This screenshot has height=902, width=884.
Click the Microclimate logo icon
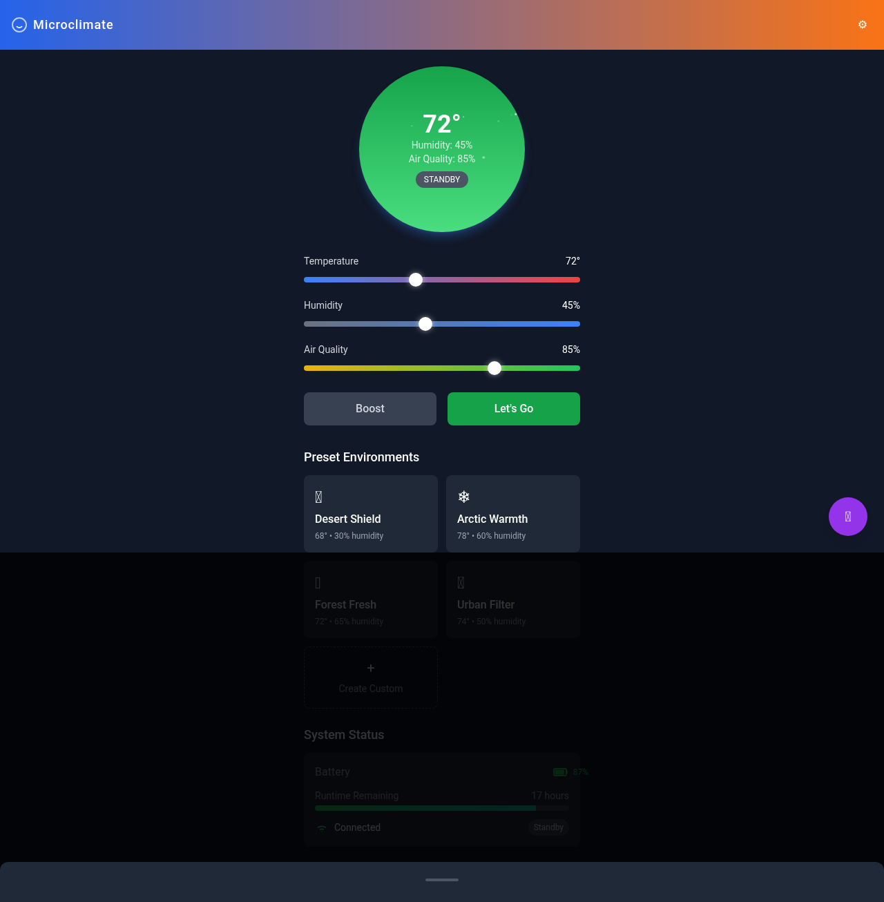[x=19, y=25]
